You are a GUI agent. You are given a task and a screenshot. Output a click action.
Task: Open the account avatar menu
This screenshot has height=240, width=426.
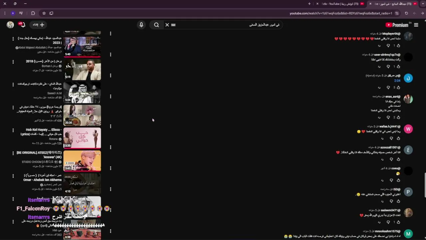10,25
